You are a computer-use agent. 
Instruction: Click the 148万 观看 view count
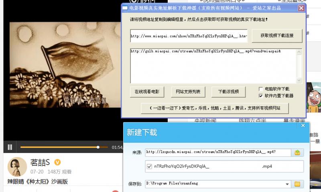click(59, 172)
